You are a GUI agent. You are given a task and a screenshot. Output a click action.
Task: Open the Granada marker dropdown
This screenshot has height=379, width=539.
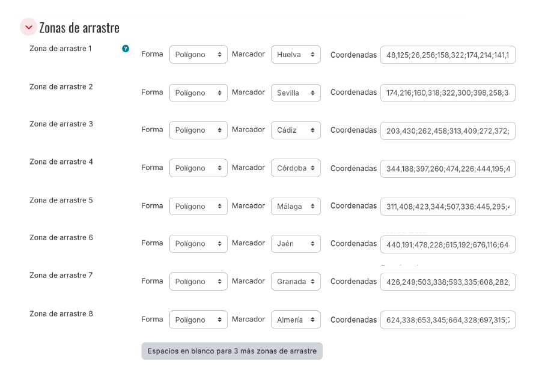point(296,282)
